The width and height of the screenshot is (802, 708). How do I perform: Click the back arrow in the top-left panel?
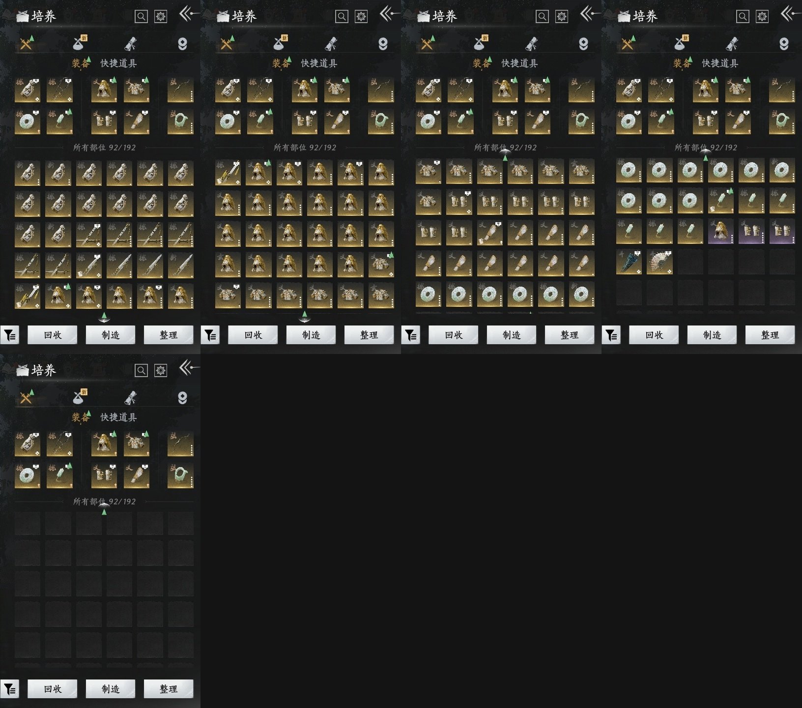click(189, 14)
